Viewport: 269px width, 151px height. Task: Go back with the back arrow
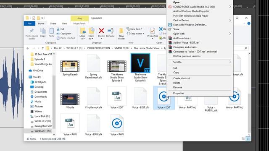click(28, 48)
